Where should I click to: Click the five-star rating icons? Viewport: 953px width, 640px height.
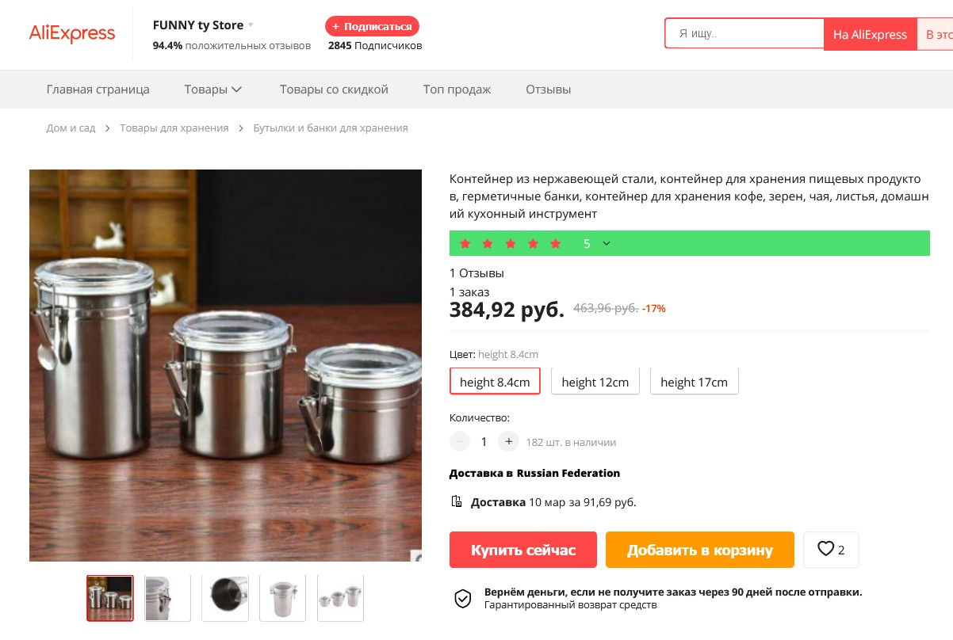coord(511,243)
